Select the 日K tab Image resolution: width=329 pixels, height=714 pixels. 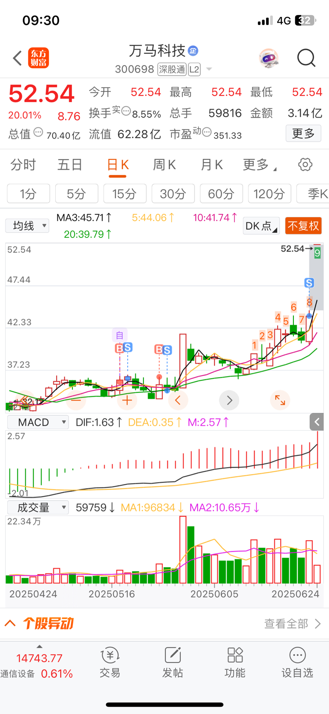118,165
